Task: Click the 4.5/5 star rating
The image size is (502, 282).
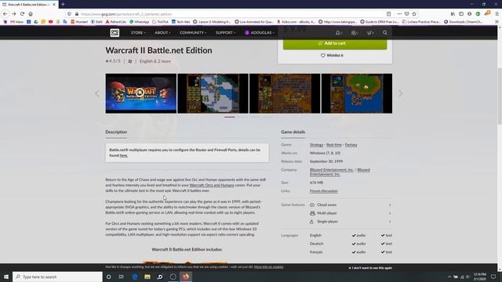Action: (113, 61)
